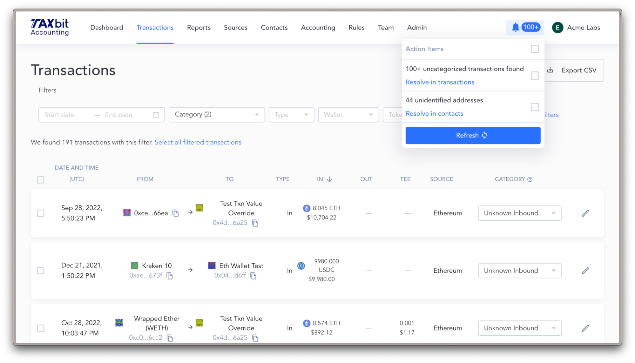Copy the Kraken 10 address 0xae...673f
Screen dimensions: 635x363
(170, 276)
